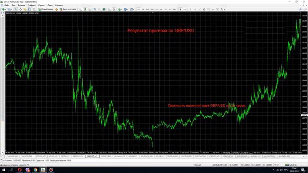Select the Text Label tool
308x173 pixels.
[x=218, y=9]
